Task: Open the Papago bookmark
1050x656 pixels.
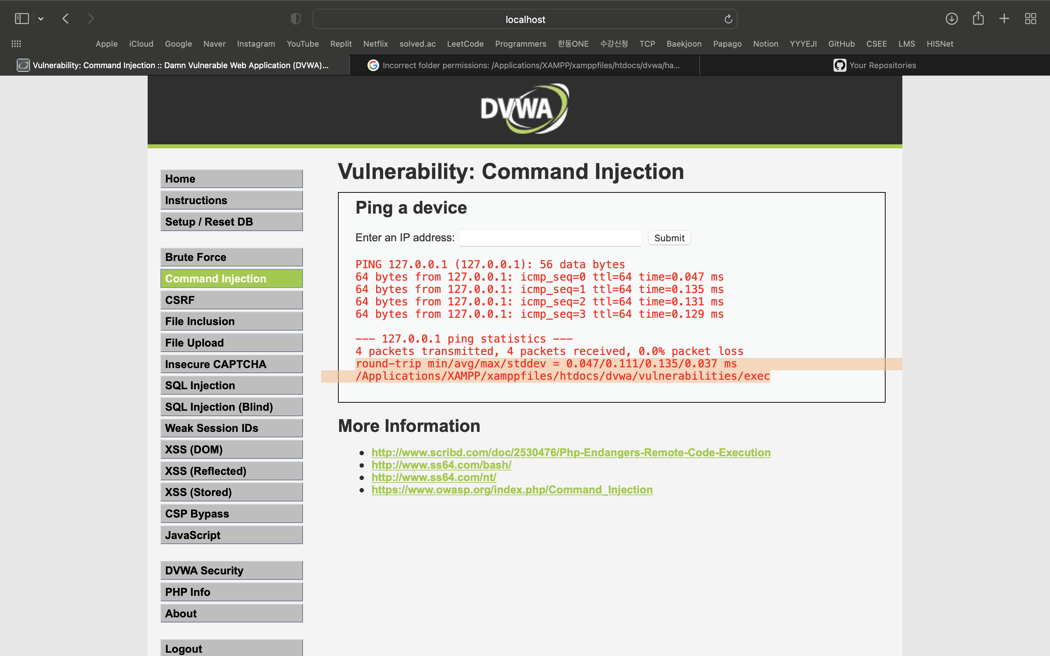Action: click(x=728, y=44)
